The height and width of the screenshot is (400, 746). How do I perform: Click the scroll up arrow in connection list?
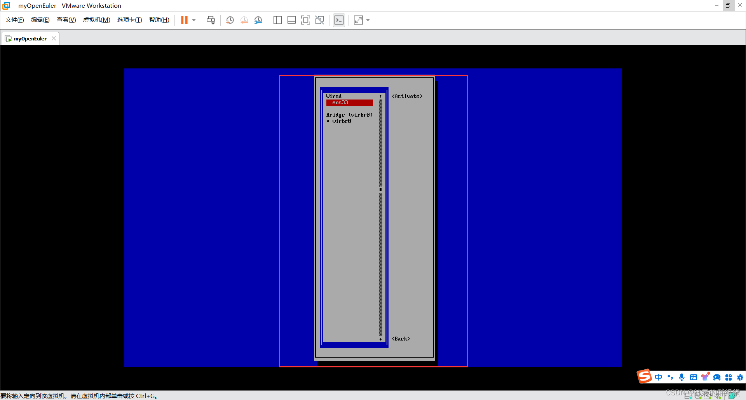[381, 96]
